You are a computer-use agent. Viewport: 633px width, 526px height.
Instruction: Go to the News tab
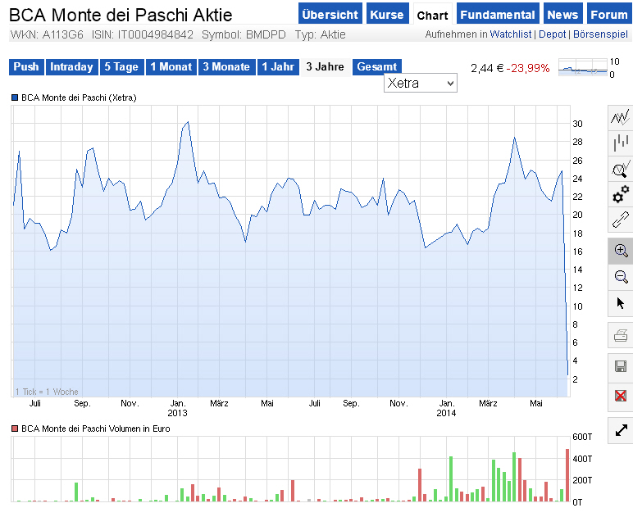(562, 14)
